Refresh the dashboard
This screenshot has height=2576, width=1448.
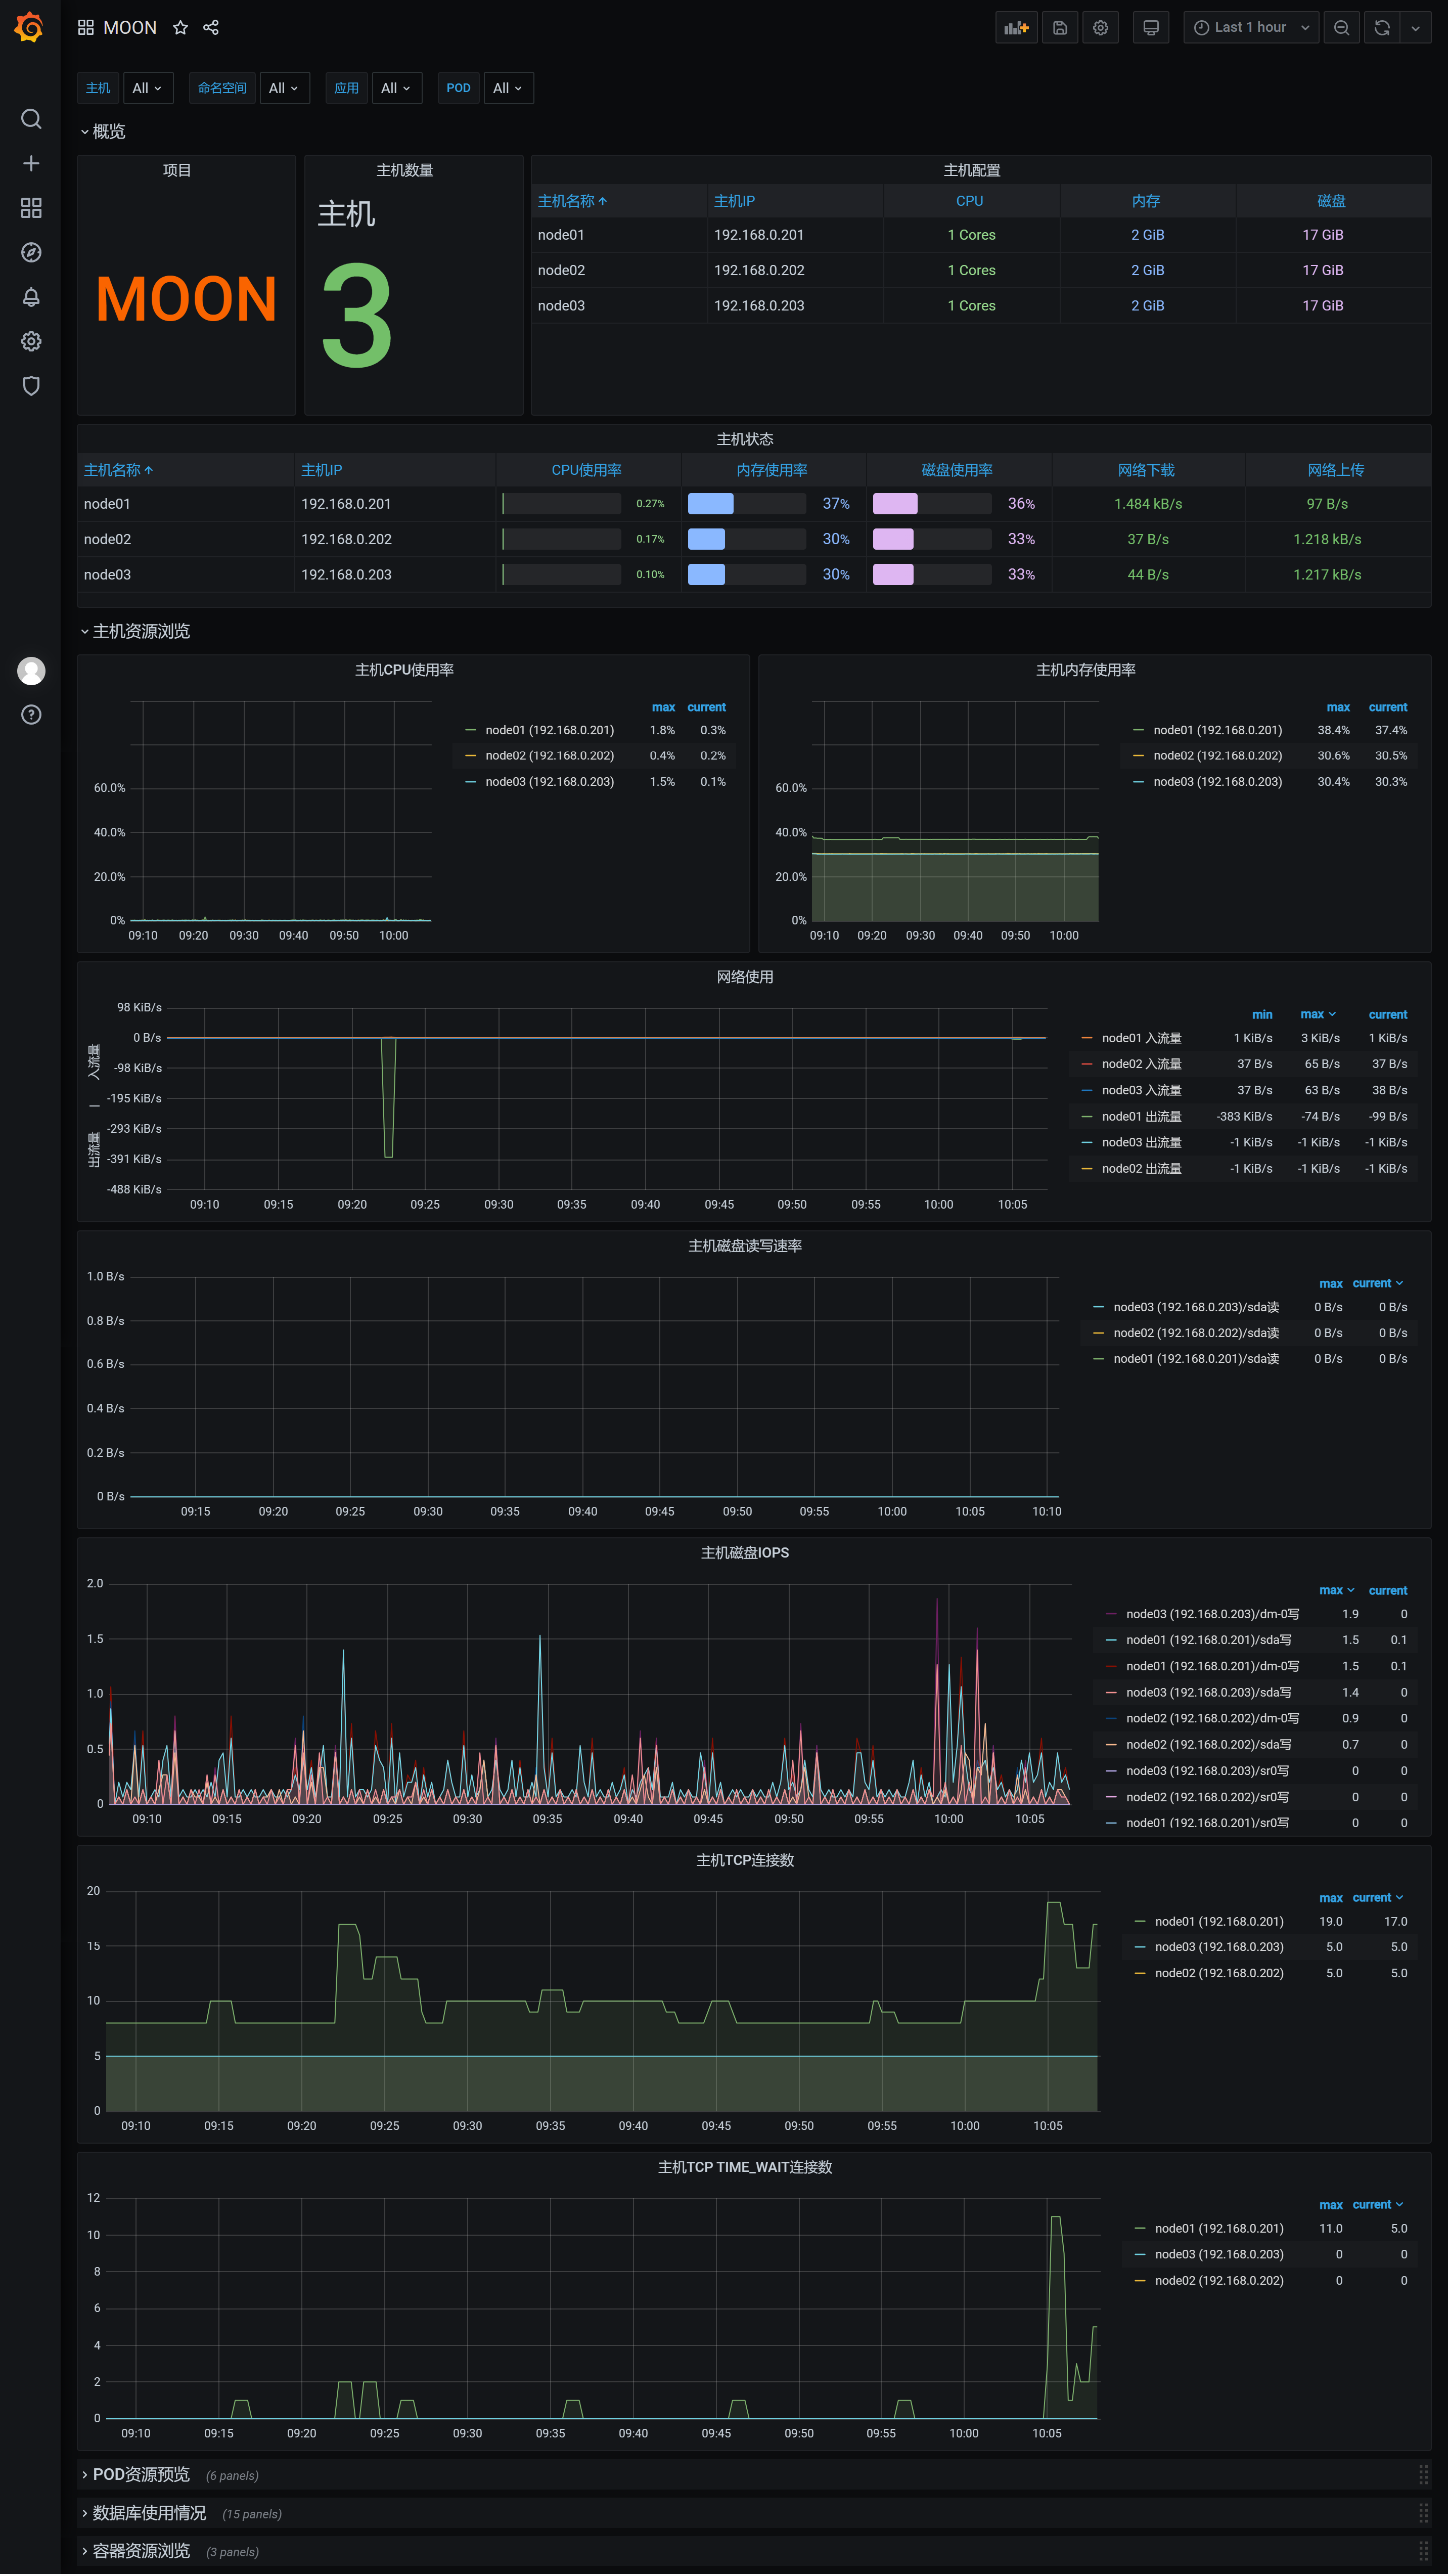tap(1382, 28)
